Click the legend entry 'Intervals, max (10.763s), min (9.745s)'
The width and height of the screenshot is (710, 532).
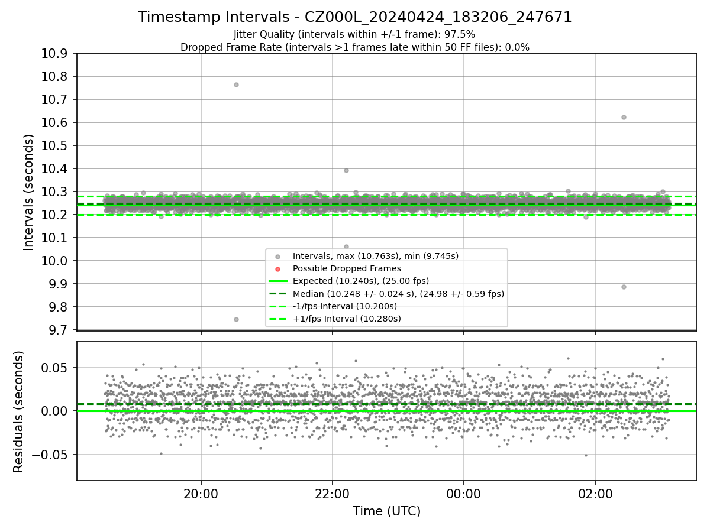pyautogui.click(x=376, y=256)
